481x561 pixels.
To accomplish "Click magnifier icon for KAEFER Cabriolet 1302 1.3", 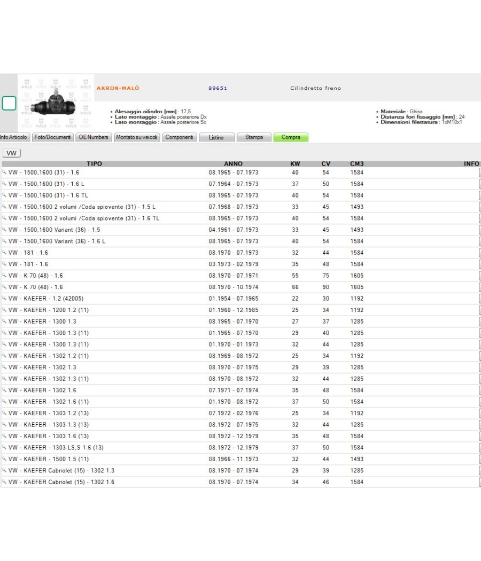I will point(4,470).
